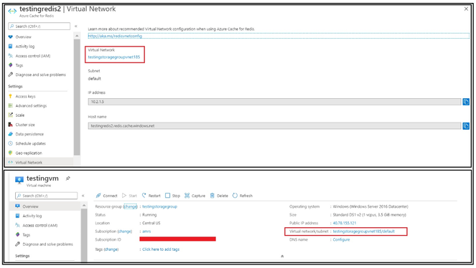Click the Data persistence icon
The height and width of the screenshot is (268, 476).
(x=11, y=134)
